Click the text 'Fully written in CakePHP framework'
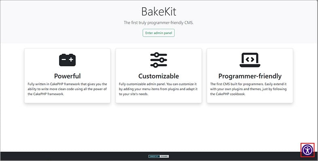The width and height of the screenshot is (318, 161). click(54, 84)
